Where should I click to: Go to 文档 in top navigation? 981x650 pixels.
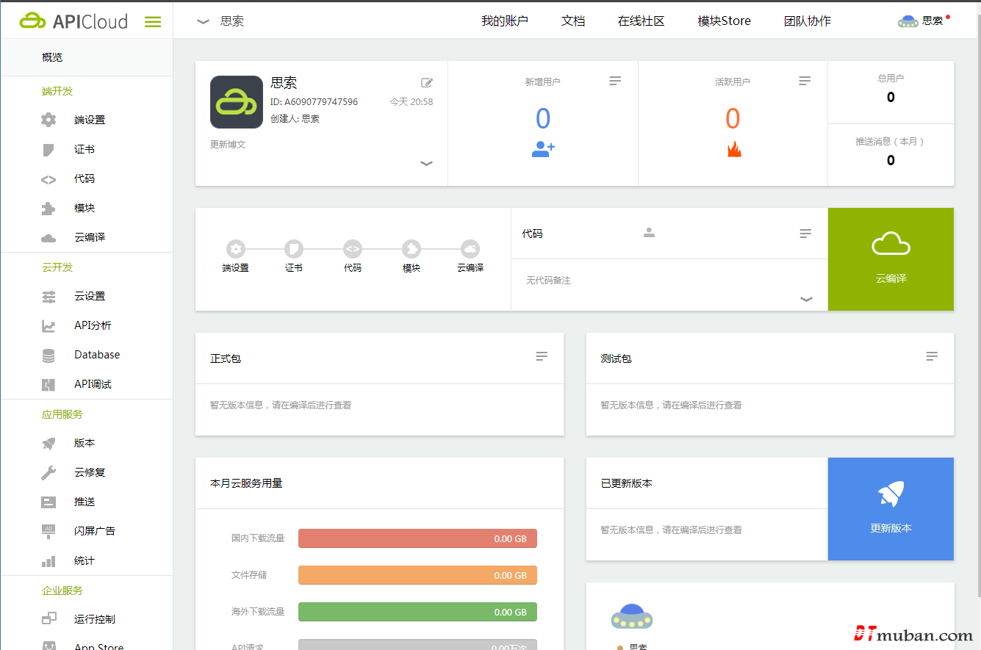pyautogui.click(x=573, y=21)
